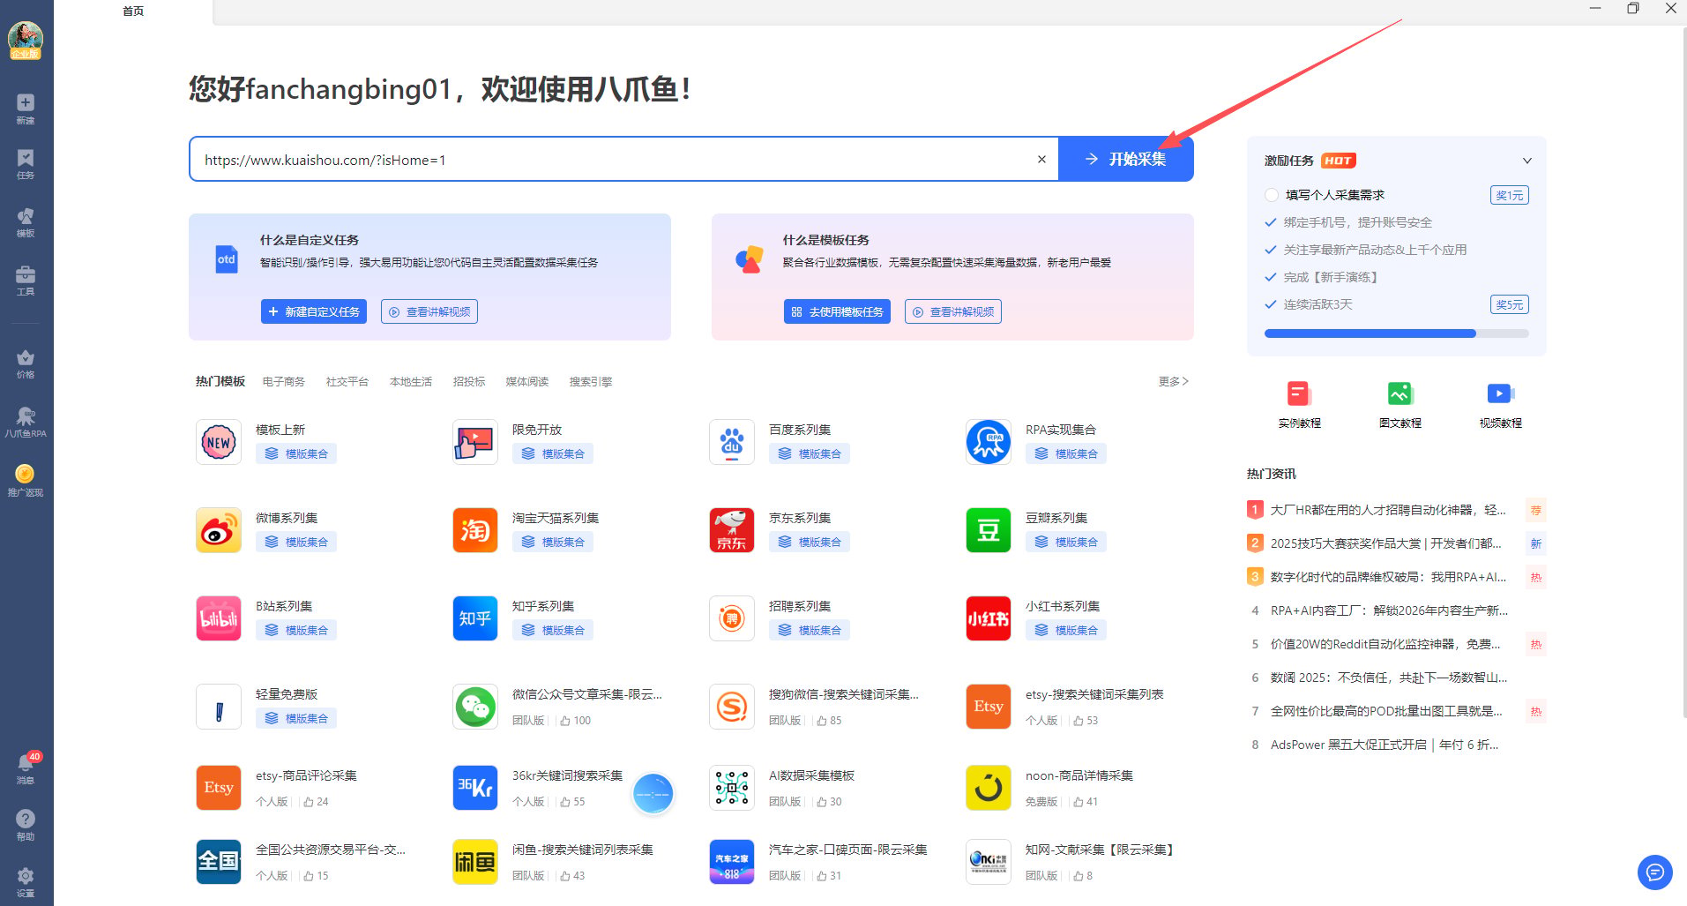
Task: Open the 闲鱼 template icon
Action: click(475, 862)
